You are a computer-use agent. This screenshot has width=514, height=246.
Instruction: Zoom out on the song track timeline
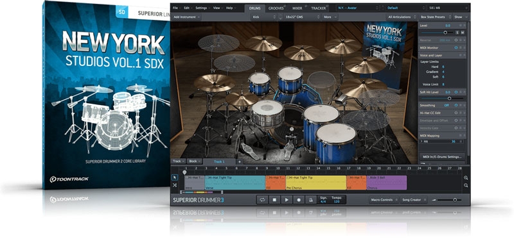click(466, 185)
